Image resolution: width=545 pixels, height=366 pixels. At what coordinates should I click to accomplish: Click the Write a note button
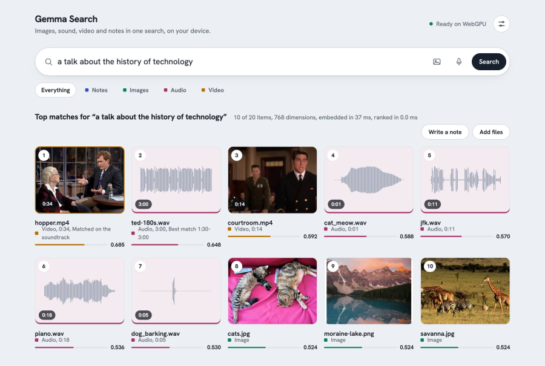point(445,132)
